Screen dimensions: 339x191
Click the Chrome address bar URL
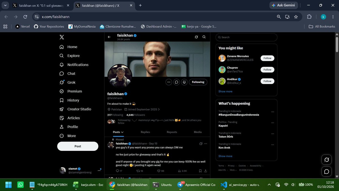click(56, 17)
